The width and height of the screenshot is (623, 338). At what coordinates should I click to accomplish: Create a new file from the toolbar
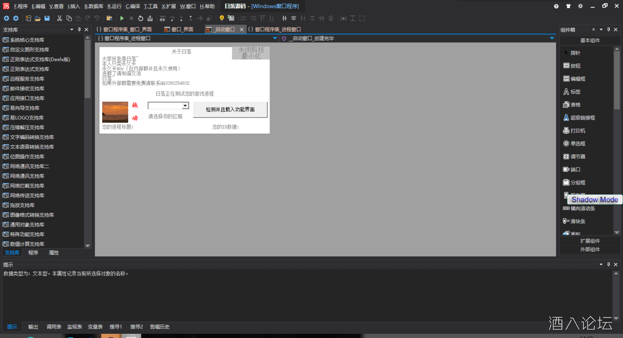pos(28,18)
